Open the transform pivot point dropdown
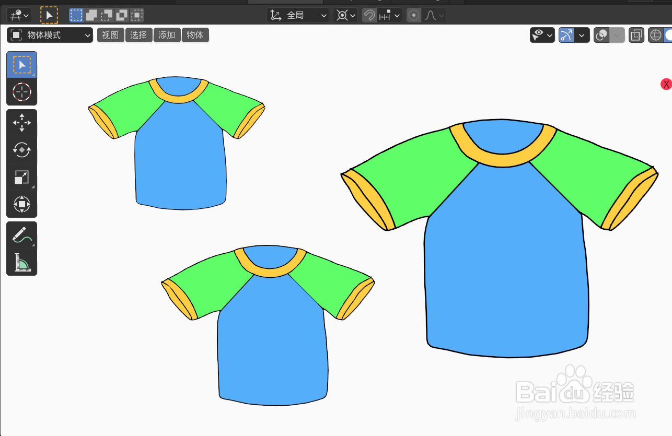The height and width of the screenshot is (436, 672). coord(345,15)
